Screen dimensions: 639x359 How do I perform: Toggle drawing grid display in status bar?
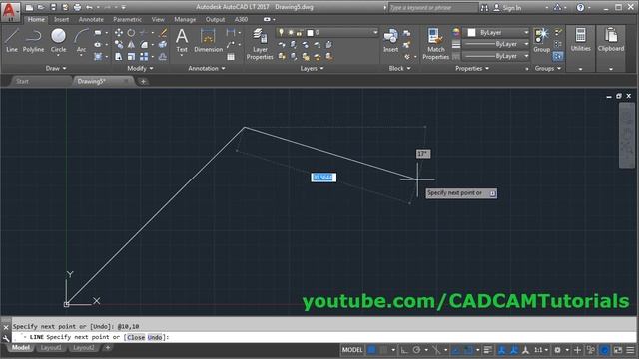point(372,350)
